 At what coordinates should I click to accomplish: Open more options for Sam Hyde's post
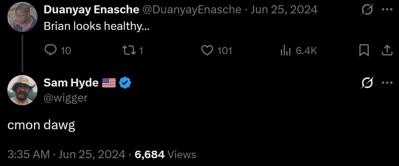tap(387, 82)
